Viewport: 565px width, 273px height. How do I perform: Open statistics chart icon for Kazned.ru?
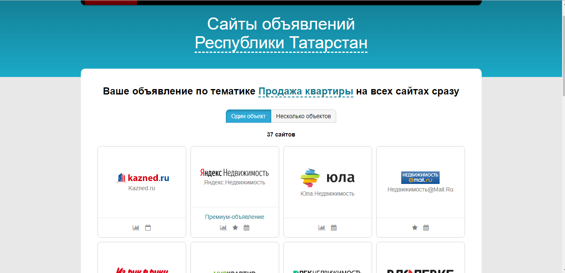pyautogui.click(x=136, y=228)
